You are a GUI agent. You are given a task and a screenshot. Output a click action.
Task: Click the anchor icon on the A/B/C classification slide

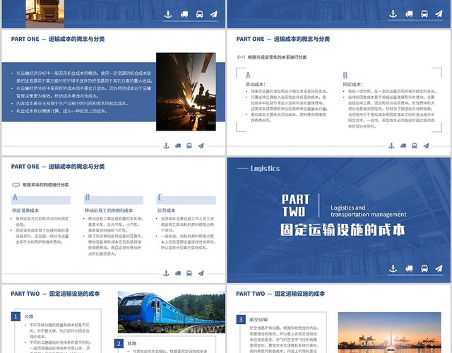pos(166,273)
